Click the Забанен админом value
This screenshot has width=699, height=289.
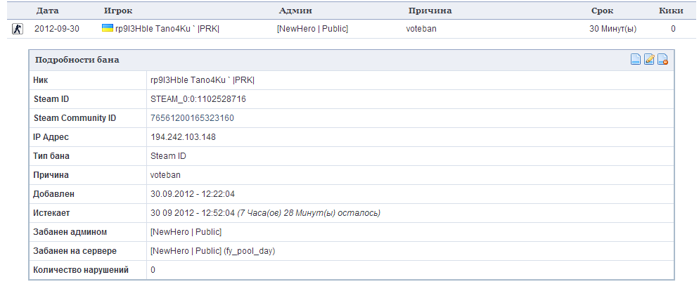pyautogui.click(x=186, y=232)
